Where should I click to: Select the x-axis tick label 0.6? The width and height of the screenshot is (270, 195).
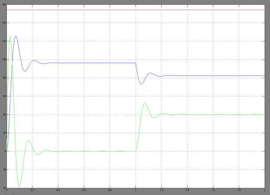(x=84, y=190)
